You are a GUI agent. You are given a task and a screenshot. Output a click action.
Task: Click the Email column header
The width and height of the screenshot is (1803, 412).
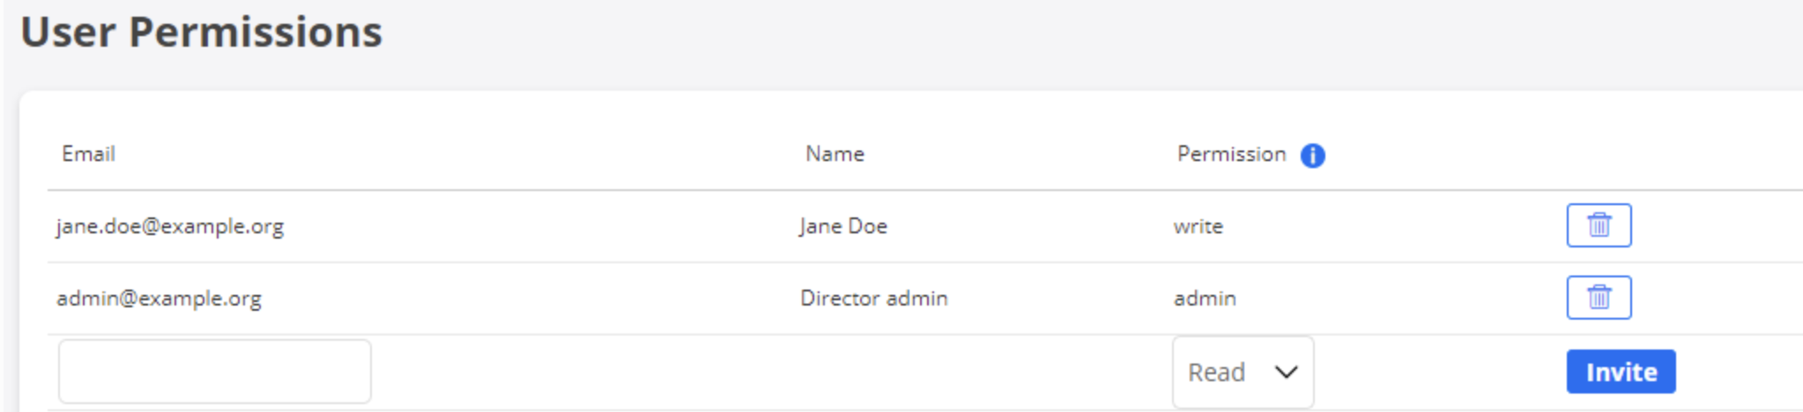point(88,154)
